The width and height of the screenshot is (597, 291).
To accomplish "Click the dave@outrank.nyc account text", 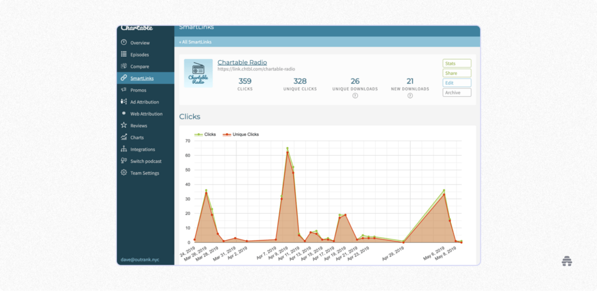I will click(x=140, y=260).
